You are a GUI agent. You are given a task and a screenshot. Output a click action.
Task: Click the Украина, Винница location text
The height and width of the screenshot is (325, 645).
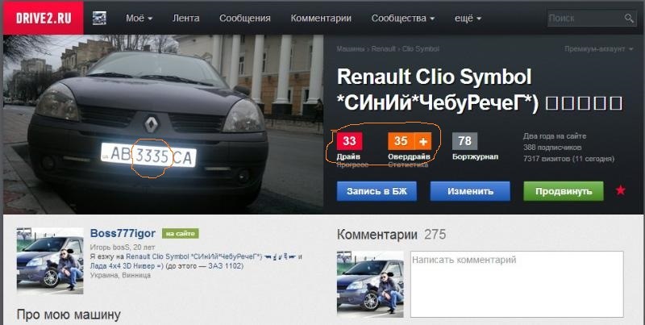click(120, 275)
